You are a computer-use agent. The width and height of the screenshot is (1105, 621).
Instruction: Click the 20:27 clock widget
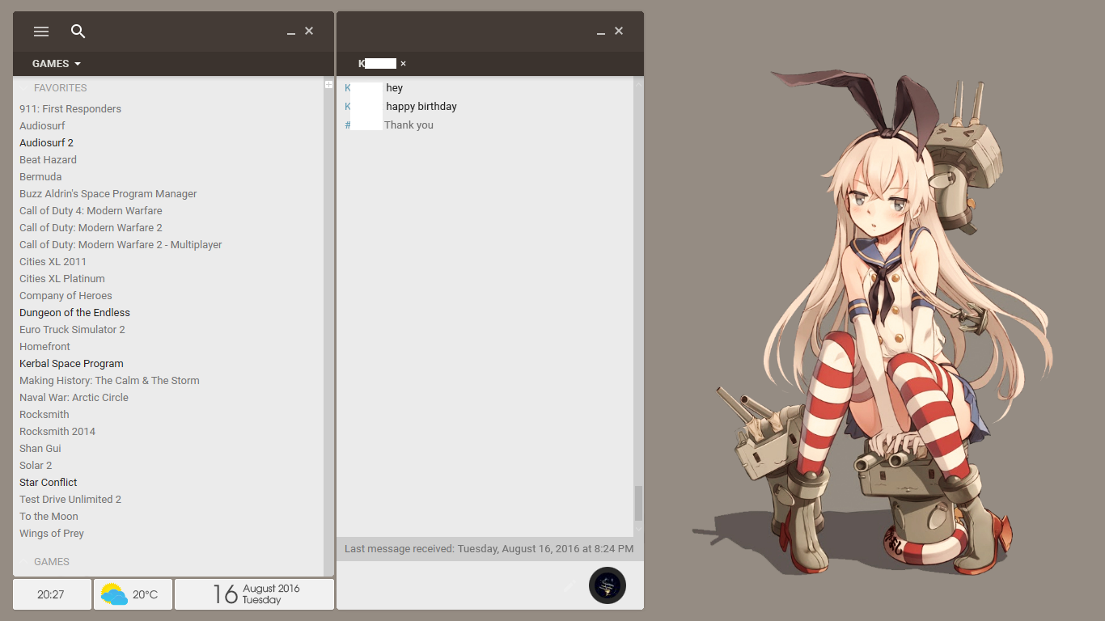tap(52, 594)
